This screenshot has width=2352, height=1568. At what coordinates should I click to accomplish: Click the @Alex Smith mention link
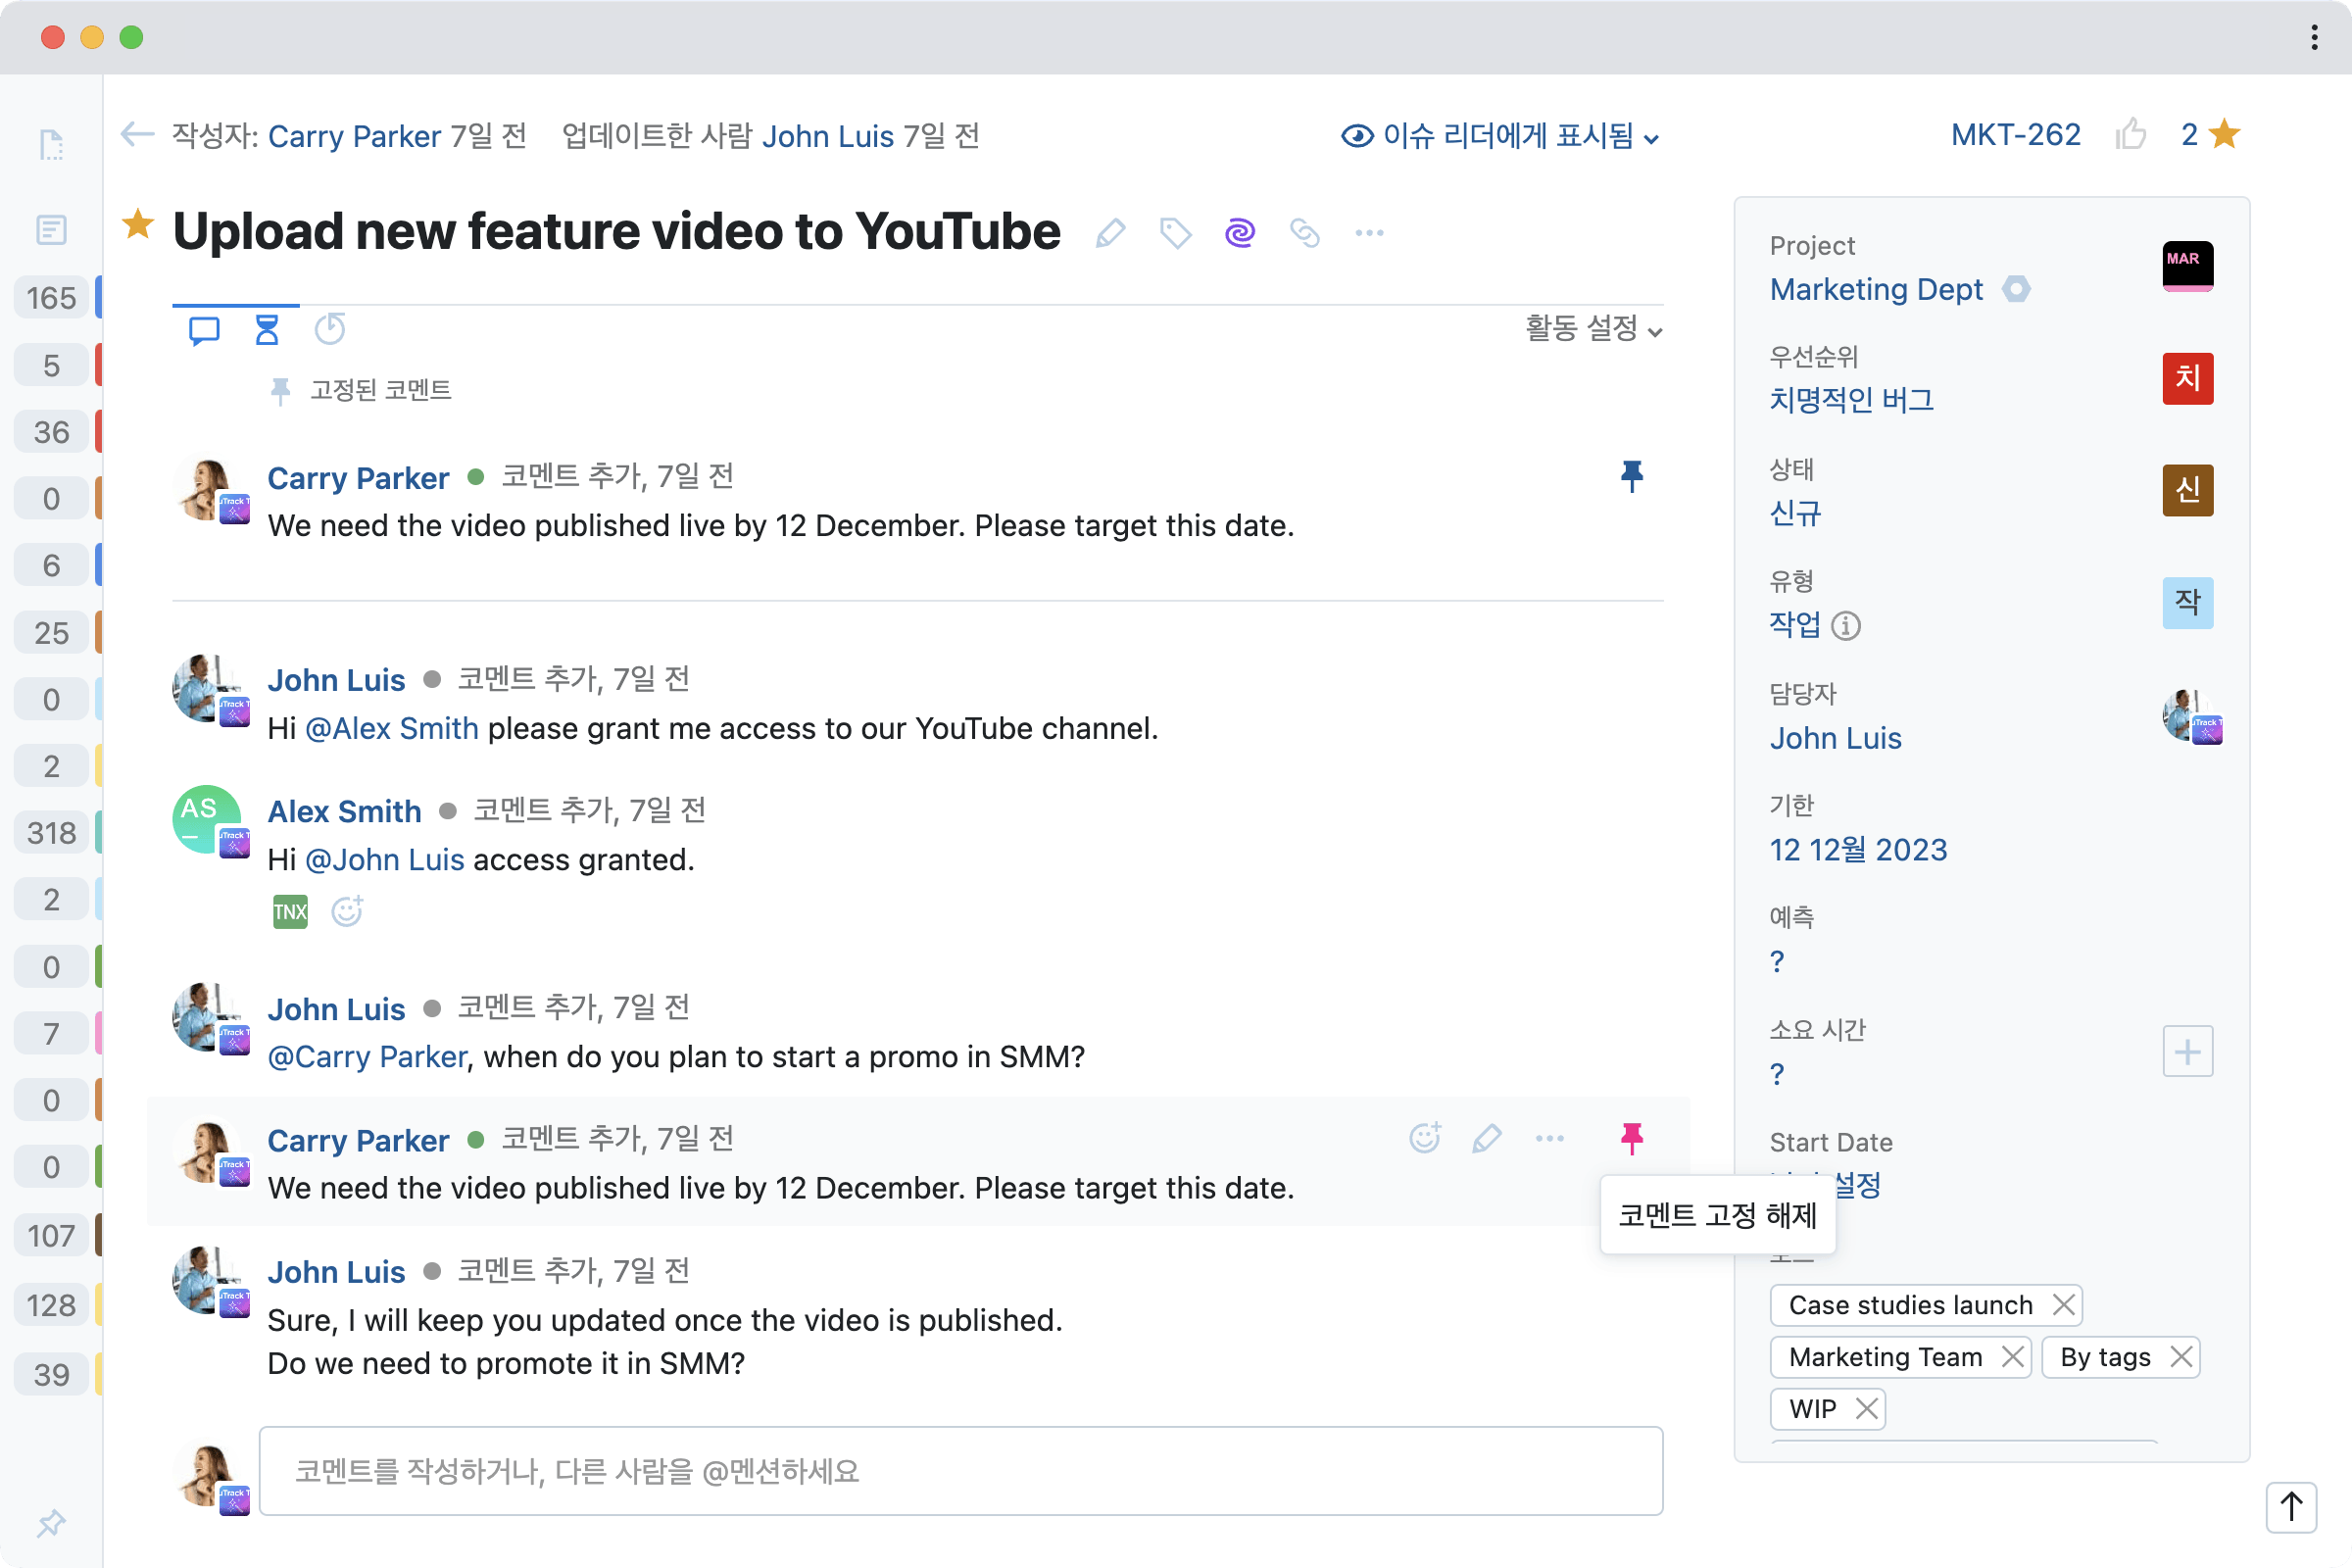click(391, 728)
